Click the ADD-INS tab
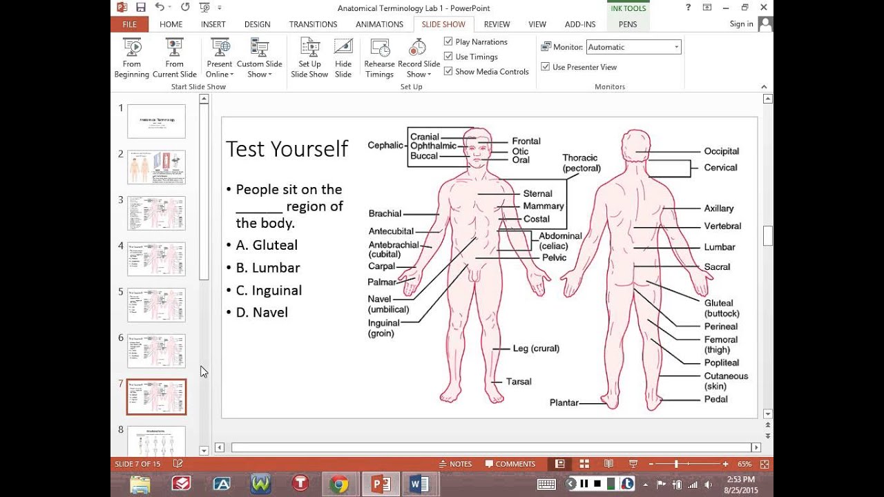Image resolution: width=884 pixels, height=497 pixels. coord(580,24)
